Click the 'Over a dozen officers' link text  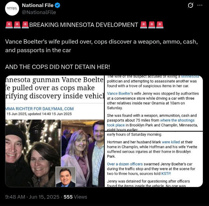[125, 164]
